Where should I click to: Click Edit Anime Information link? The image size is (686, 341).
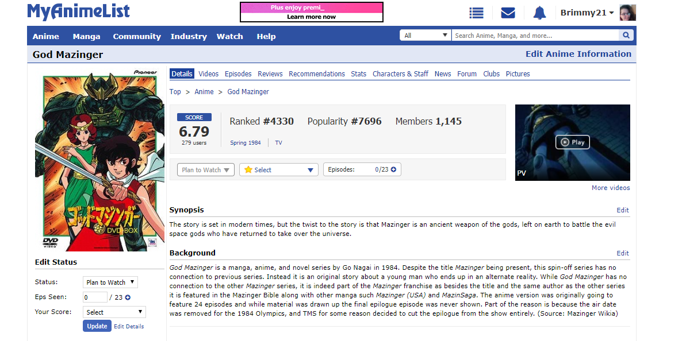point(578,54)
